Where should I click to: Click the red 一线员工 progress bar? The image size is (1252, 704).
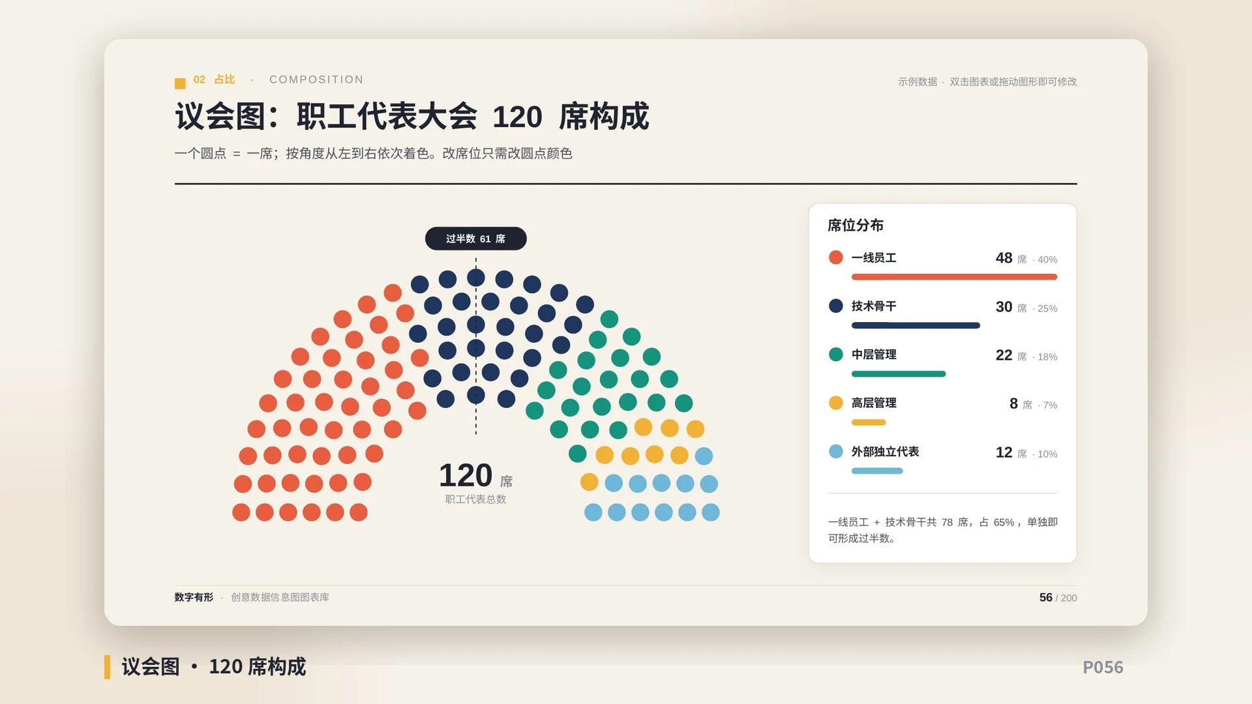click(954, 277)
